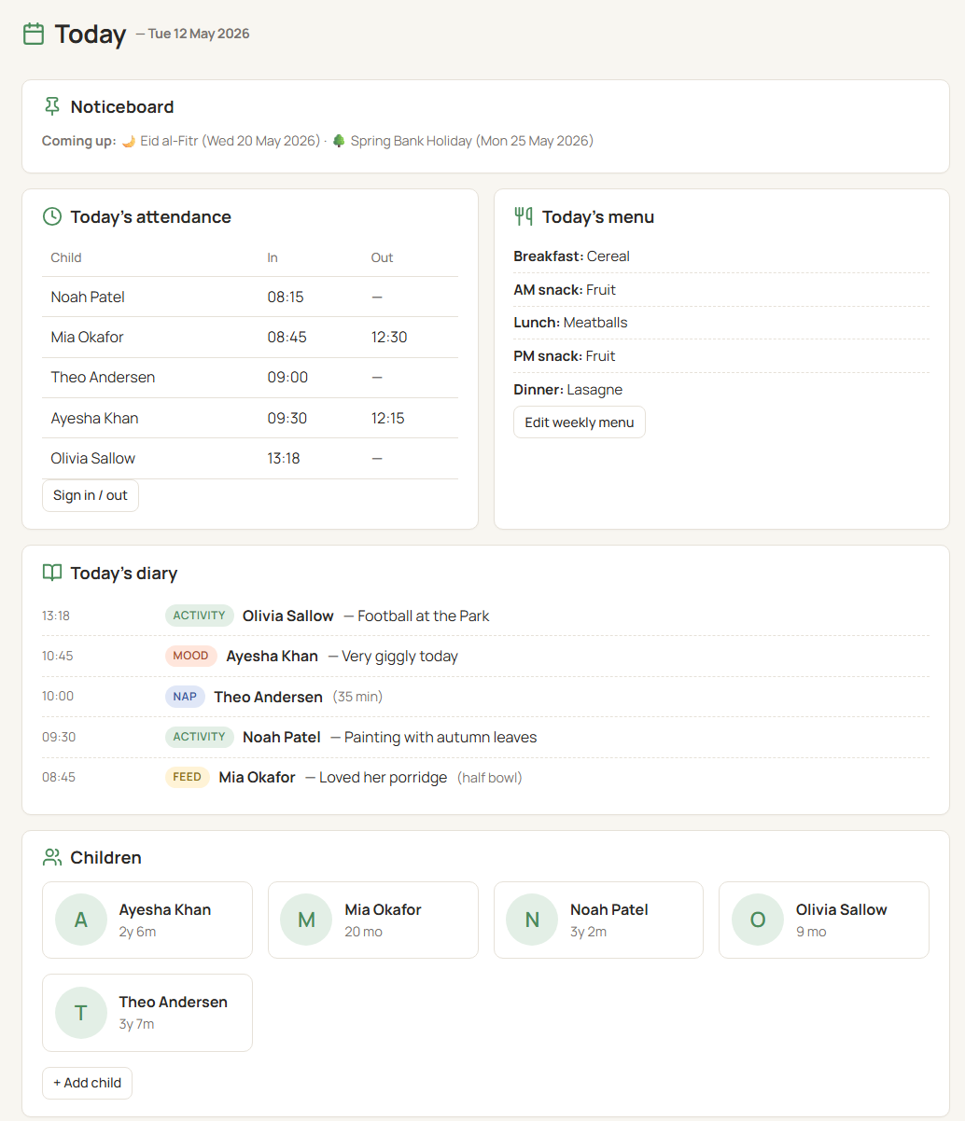Click the Child column header
Viewport: 965px width, 1121px height.
pos(66,257)
